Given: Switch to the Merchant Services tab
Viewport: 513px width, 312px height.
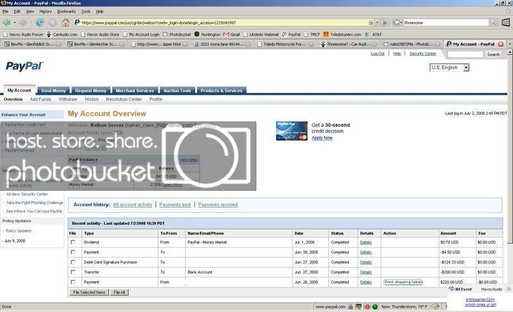Looking at the screenshot, I should point(135,90).
